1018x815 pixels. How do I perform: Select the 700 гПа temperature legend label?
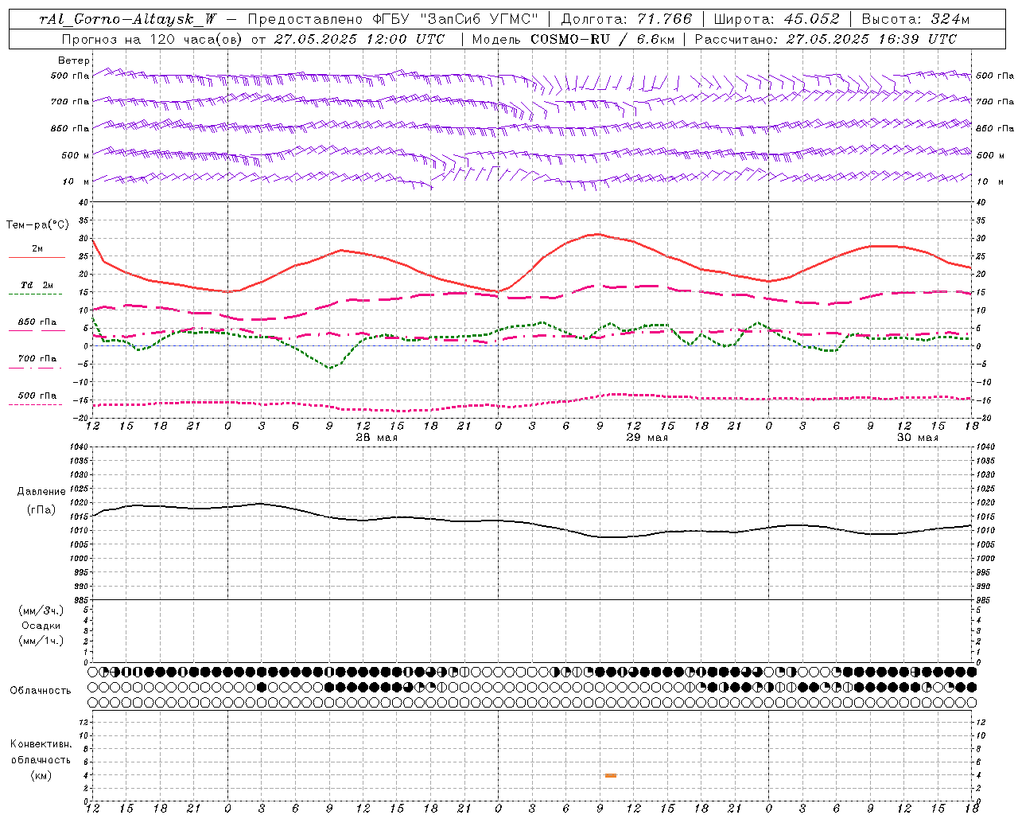[x=37, y=359]
